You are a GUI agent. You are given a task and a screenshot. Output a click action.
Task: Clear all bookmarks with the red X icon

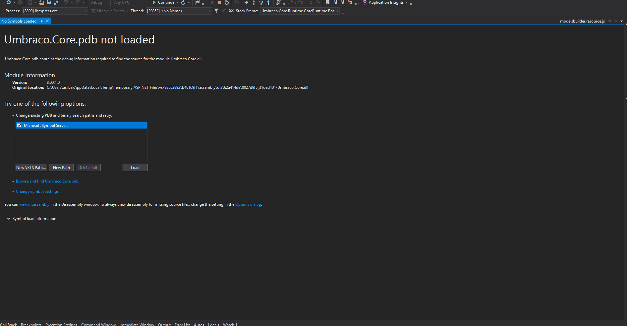(350, 2)
